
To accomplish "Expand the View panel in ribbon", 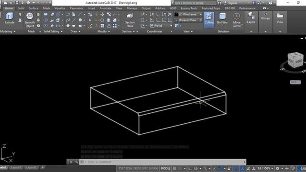I will click(188, 32).
